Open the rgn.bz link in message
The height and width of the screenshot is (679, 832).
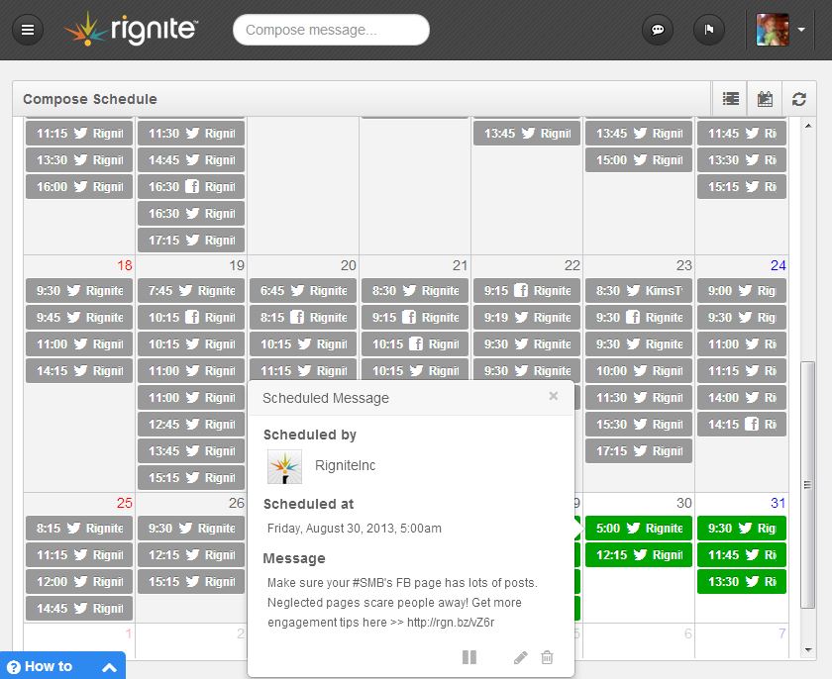451,623
